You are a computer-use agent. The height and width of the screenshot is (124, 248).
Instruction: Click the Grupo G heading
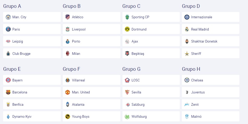pyautogui.click(x=131, y=69)
